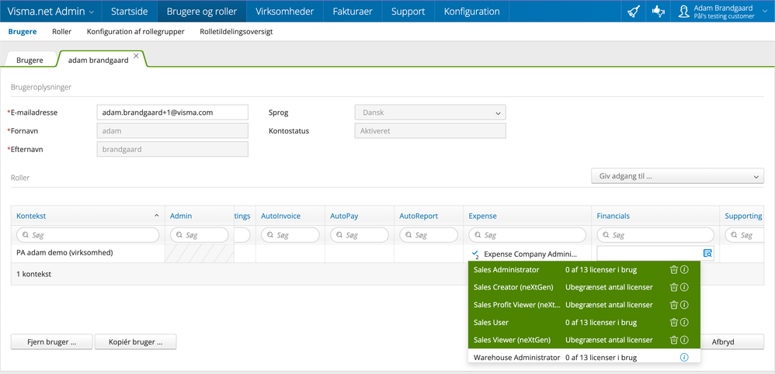Click the E-mailadresse input field

click(x=172, y=113)
